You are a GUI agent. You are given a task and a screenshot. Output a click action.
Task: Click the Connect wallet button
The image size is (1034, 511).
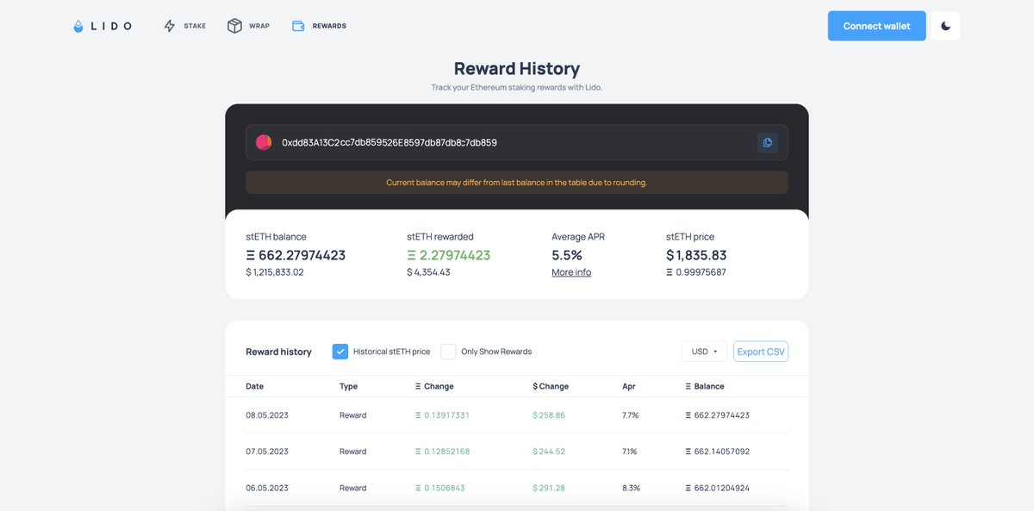[876, 26]
